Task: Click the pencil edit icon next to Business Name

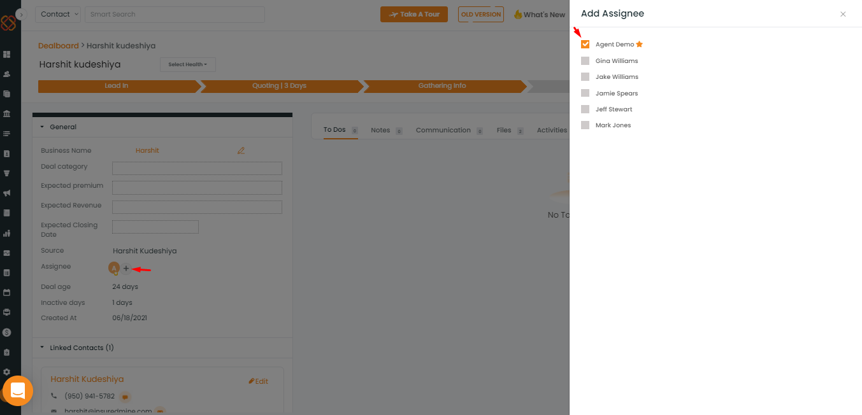Action: coord(241,151)
